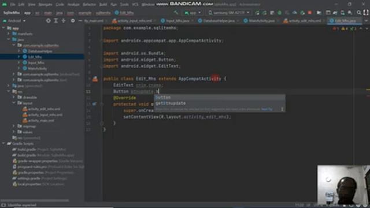Open the AVD Manager toolbar icon
Screen dimensions: 370x208
coord(342,13)
